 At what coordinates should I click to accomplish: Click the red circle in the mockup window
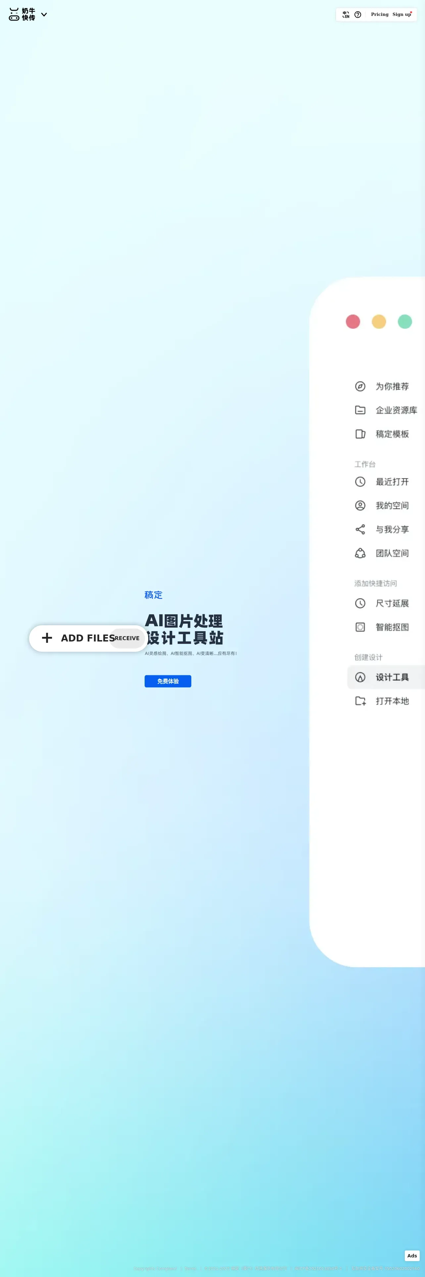(x=353, y=322)
